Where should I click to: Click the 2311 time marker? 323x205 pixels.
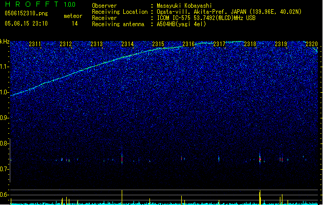pyautogui.click(x=35, y=44)
